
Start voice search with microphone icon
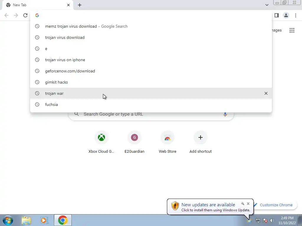coord(225,114)
